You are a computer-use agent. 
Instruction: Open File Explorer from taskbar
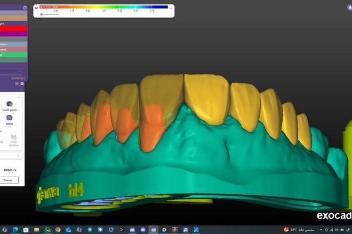(x=36, y=230)
